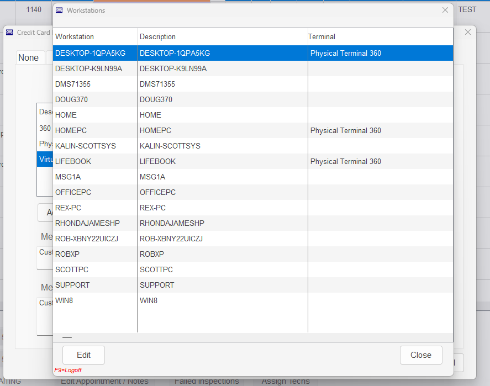Select the DESKTOP-K9LN99A workstation row
Image resolution: width=490 pixels, height=386 pixels.
coord(88,69)
